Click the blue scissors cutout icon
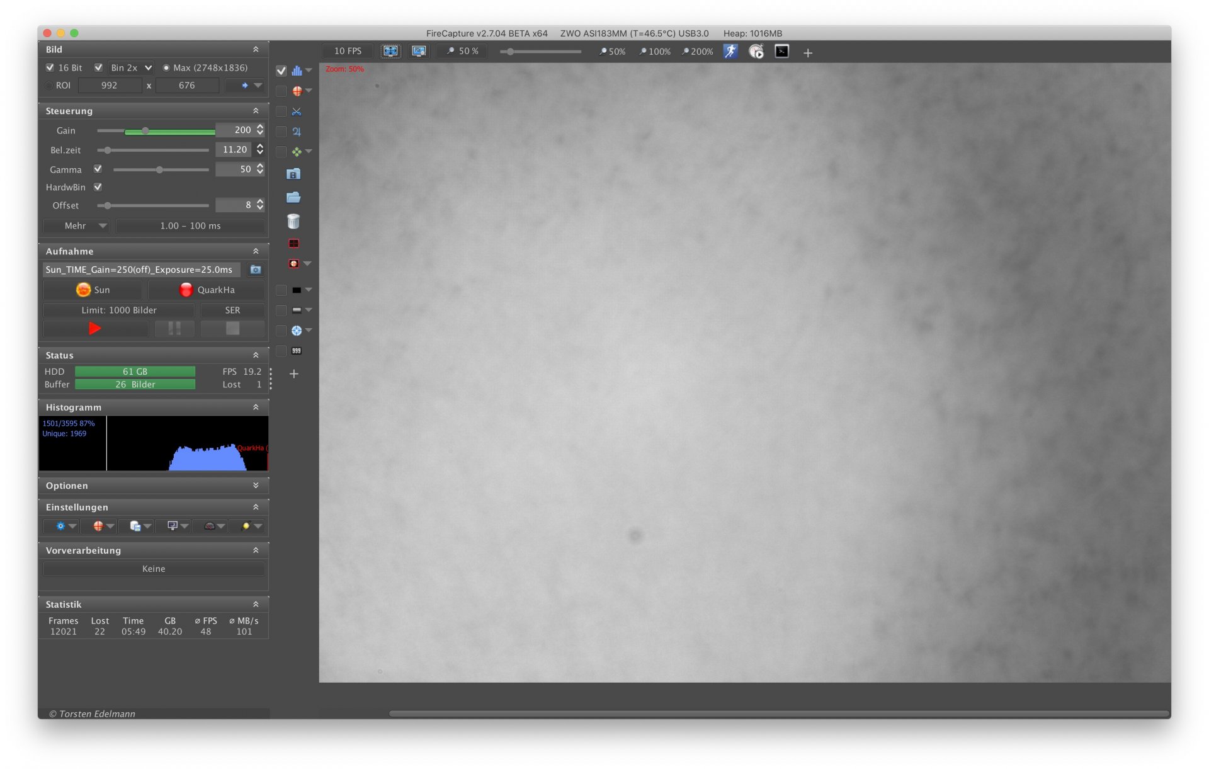Screen dimensions: 1209x769 (x=297, y=111)
